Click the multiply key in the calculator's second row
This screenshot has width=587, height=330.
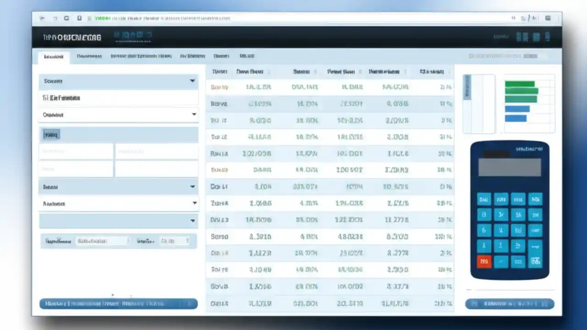click(x=501, y=214)
